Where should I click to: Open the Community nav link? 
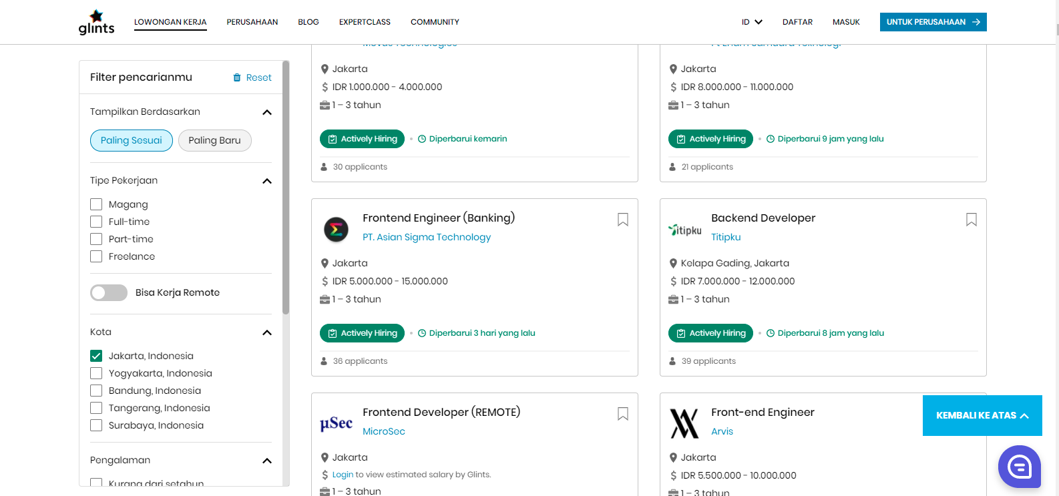(x=435, y=22)
